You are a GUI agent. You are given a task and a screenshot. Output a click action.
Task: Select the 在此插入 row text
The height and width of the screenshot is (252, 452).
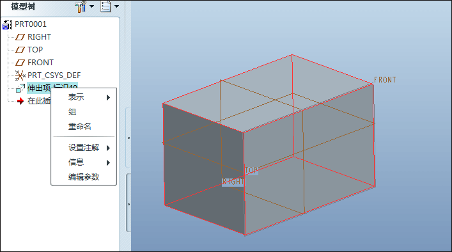[x=39, y=101]
